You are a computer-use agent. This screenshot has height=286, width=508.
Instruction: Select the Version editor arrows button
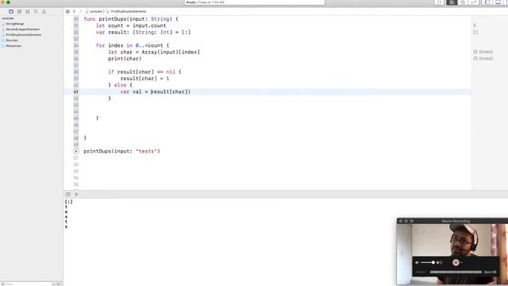(x=474, y=2)
